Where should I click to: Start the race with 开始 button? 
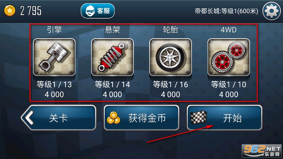coord(224,117)
